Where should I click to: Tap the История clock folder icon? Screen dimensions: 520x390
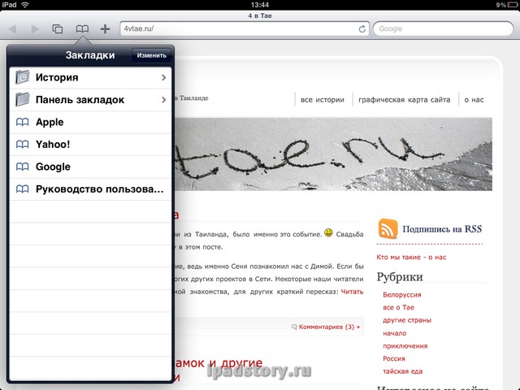pos(23,77)
